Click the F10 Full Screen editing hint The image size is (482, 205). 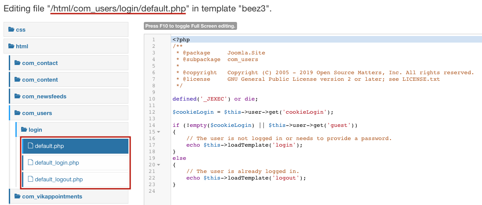coord(190,26)
